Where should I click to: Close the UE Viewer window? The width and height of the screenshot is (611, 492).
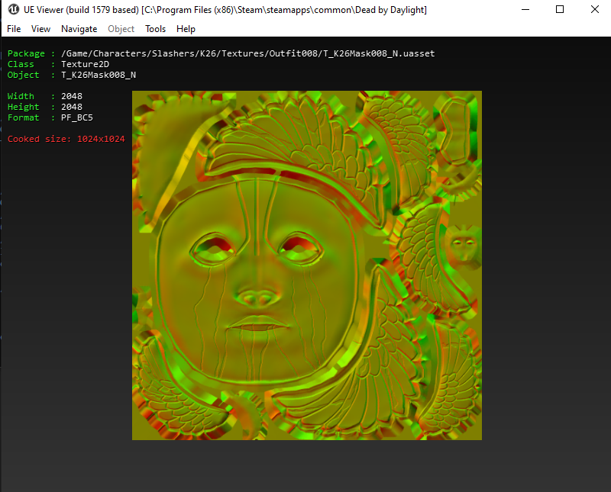coord(594,9)
